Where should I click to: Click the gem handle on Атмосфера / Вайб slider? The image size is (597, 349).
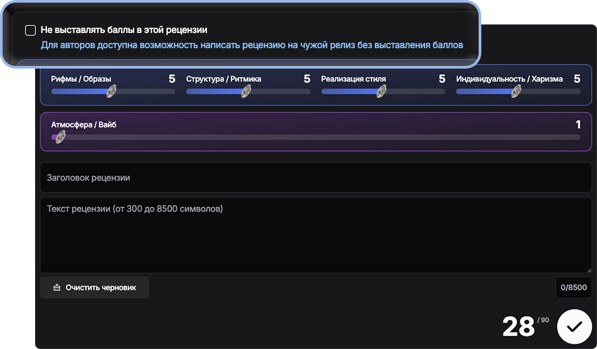(60, 137)
